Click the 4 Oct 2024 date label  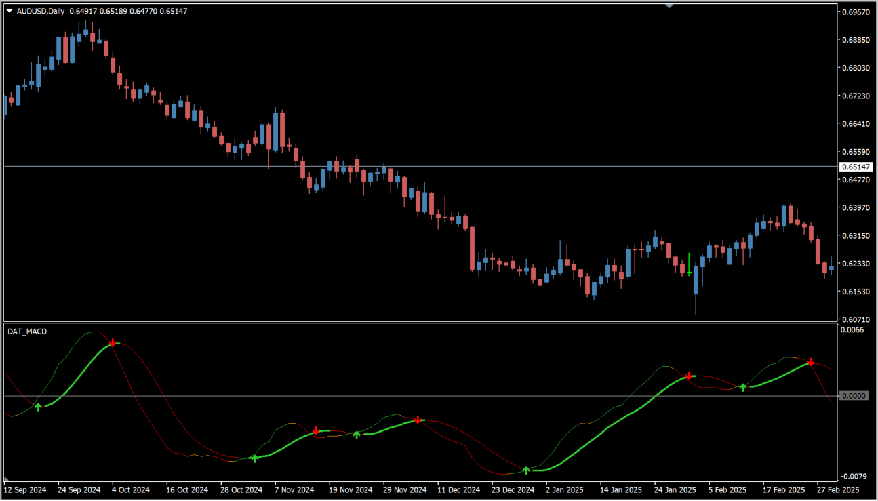pyautogui.click(x=131, y=489)
